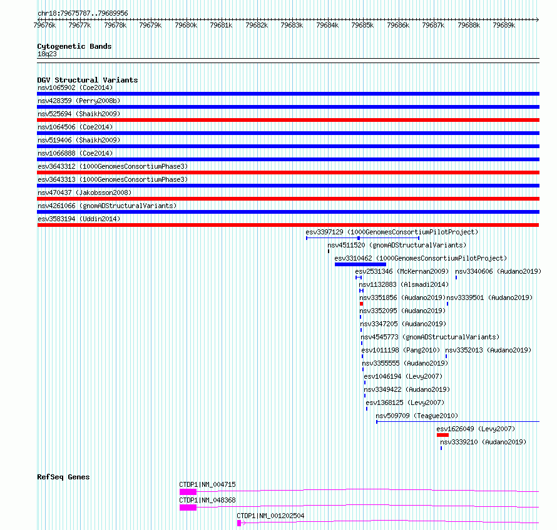Click nsv3347205 (Audano2019) label
Screen dimensions: 557x530
(x=403, y=324)
